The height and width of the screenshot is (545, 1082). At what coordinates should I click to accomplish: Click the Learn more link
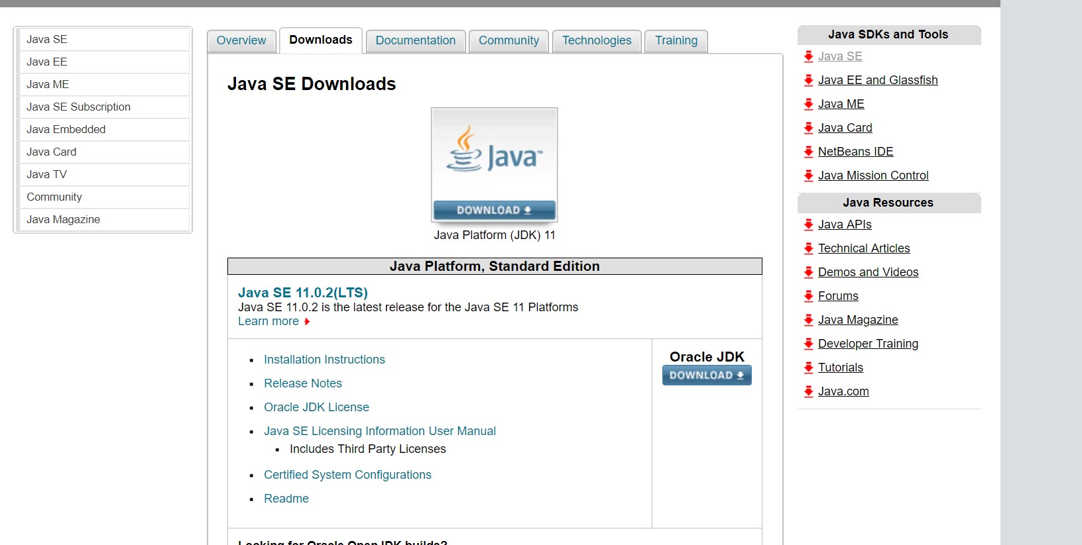[269, 321]
